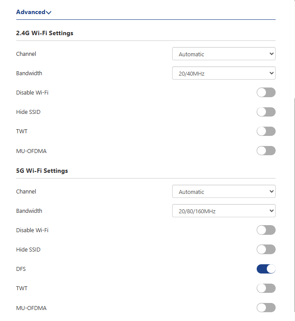This screenshot has width=295, height=321.
Task: Turn off the DFS switch
Action: point(266,269)
